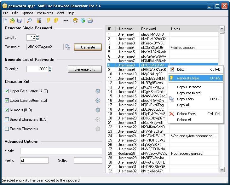
Task: Click the generated Password field
Action: pyautogui.click(x=45, y=47)
